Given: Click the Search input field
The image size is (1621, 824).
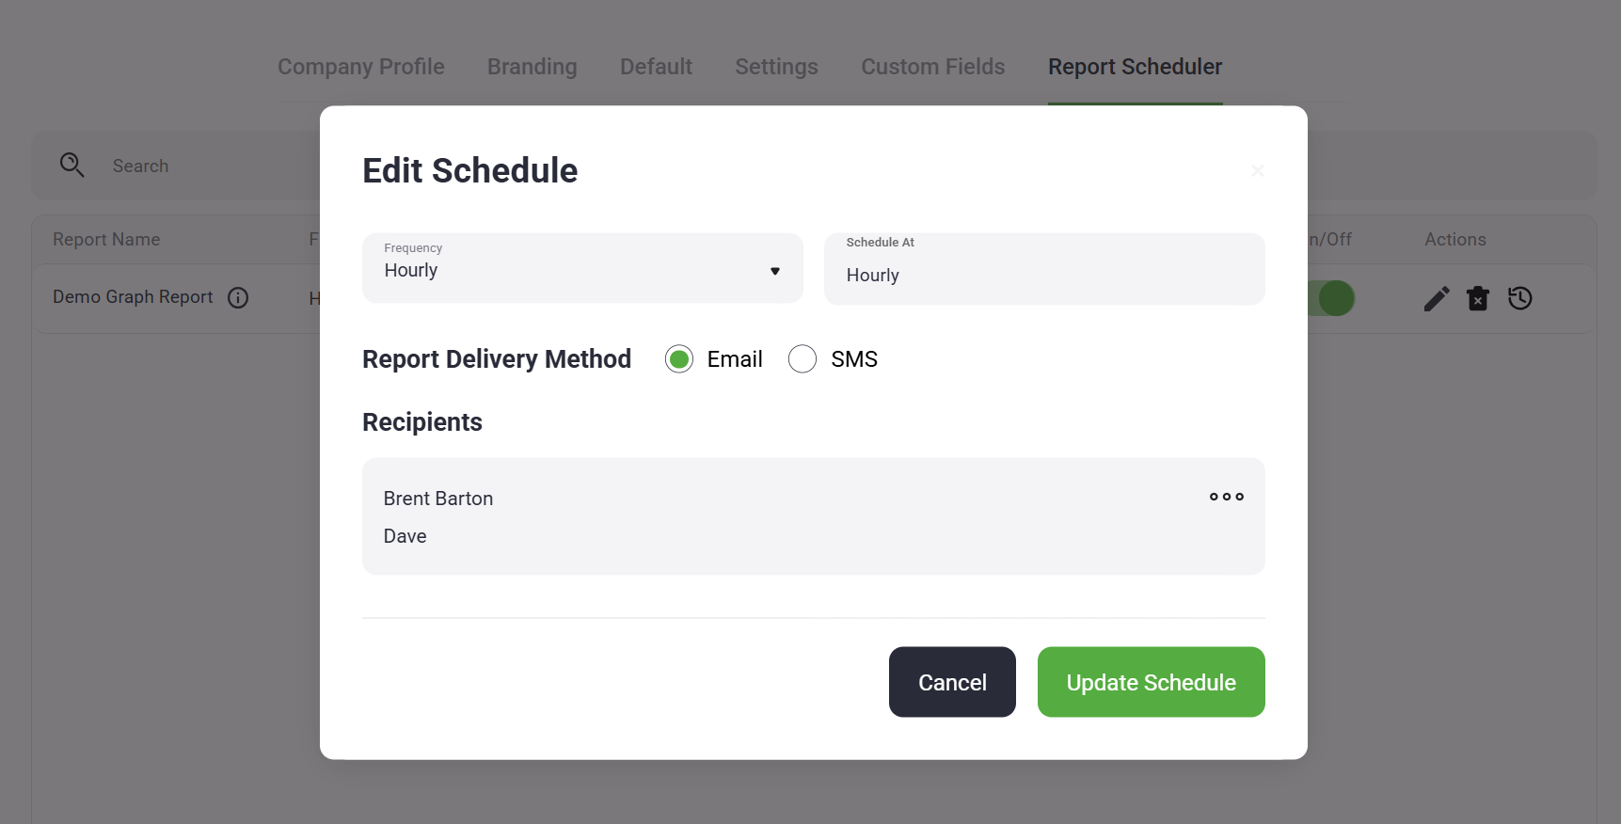Looking at the screenshot, I should point(207,166).
